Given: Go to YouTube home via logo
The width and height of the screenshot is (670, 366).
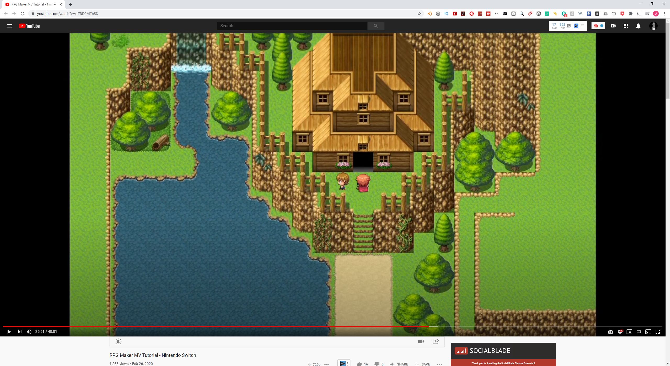Looking at the screenshot, I should 29,26.
